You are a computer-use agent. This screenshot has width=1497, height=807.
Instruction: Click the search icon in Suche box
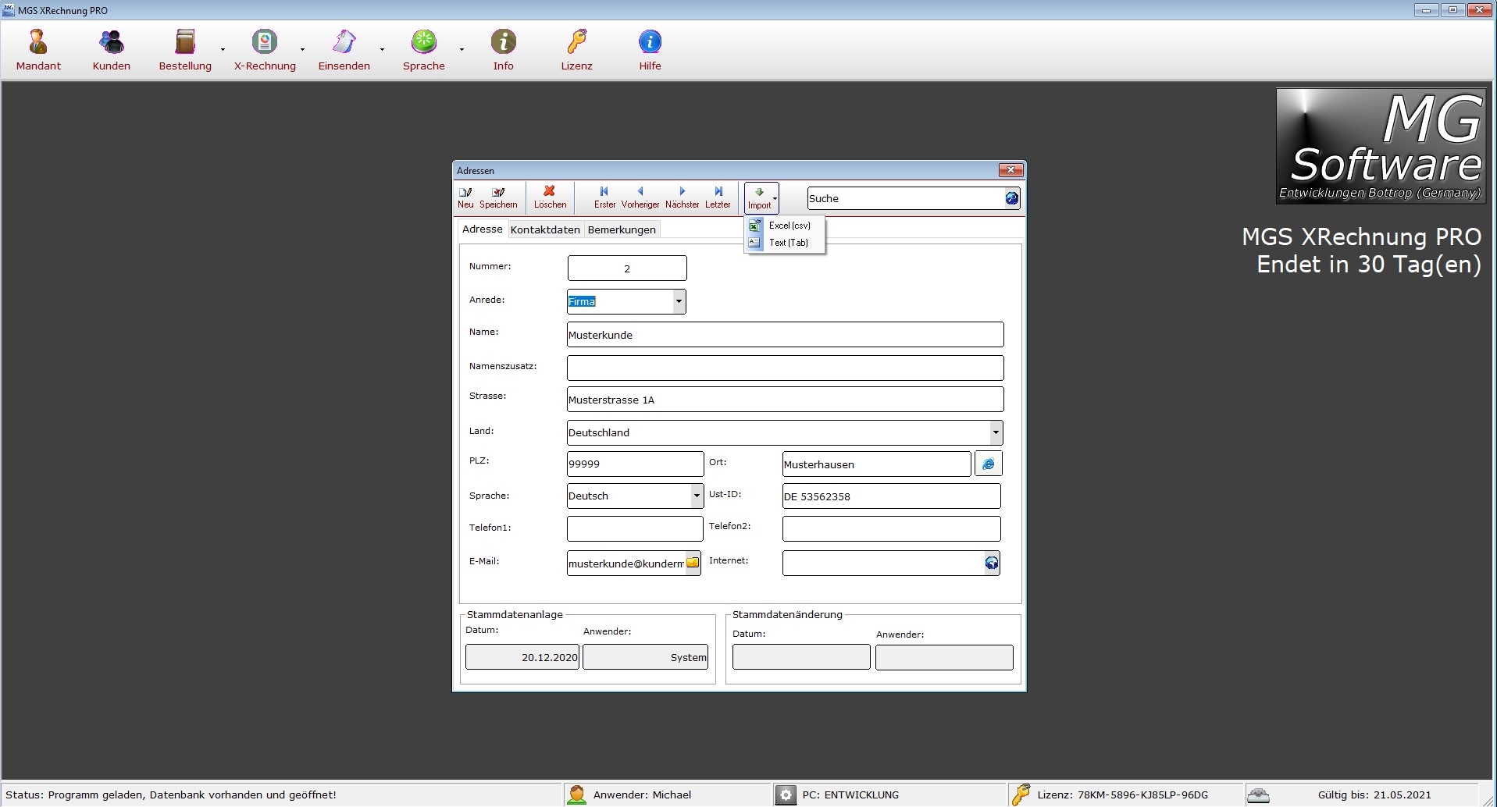pyautogui.click(x=1011, y=198)
